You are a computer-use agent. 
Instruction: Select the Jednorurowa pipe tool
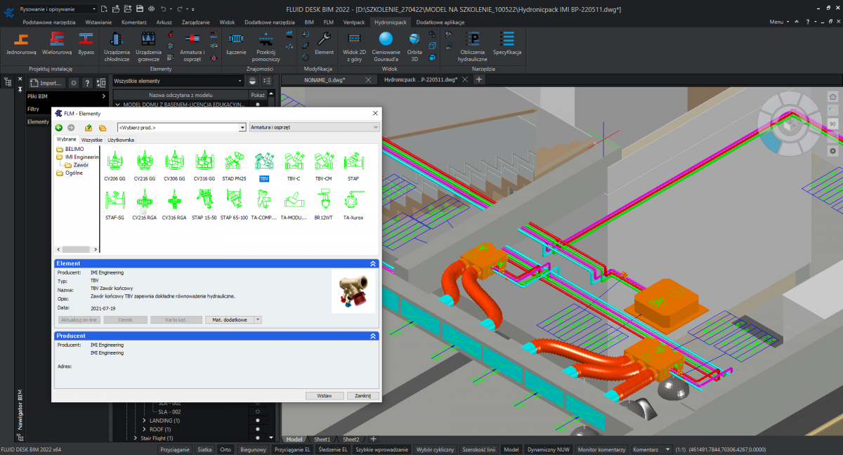[x=20, y=42]
